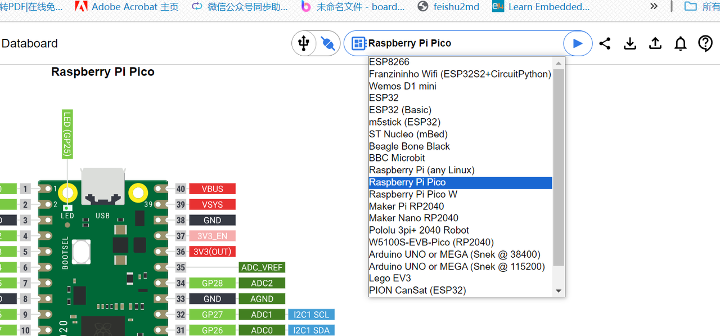Expand the bookmarks overflow chevron
This screenshot has height=336, width=720.
pyautogui.click(x=654, y=7)
